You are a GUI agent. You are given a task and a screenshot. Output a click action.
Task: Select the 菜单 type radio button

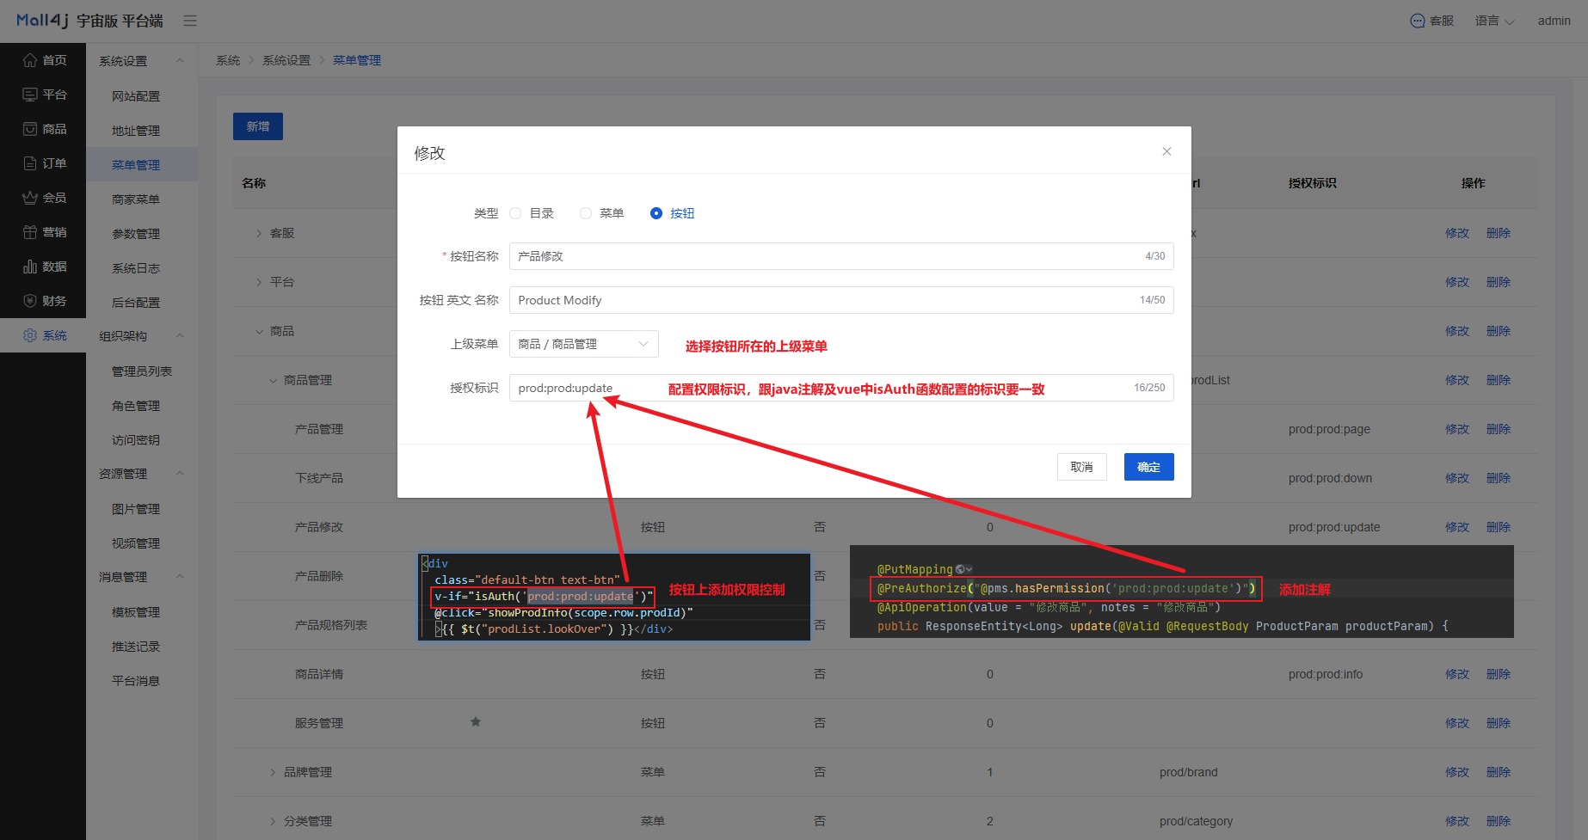[586, 213]
